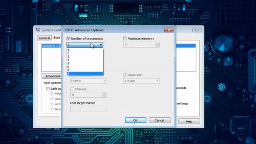Screen dimensions: 256x144
Task: Select 4 in the processors dropdown
Action: pyautogui.click(x=85, y=60)
